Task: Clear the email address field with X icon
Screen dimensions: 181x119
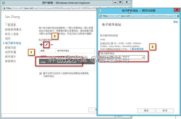Action: click(x=143, y=57)
